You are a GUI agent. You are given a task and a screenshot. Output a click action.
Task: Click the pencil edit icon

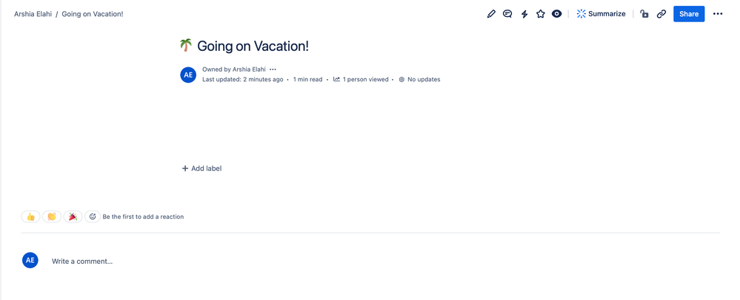(491, 14)
